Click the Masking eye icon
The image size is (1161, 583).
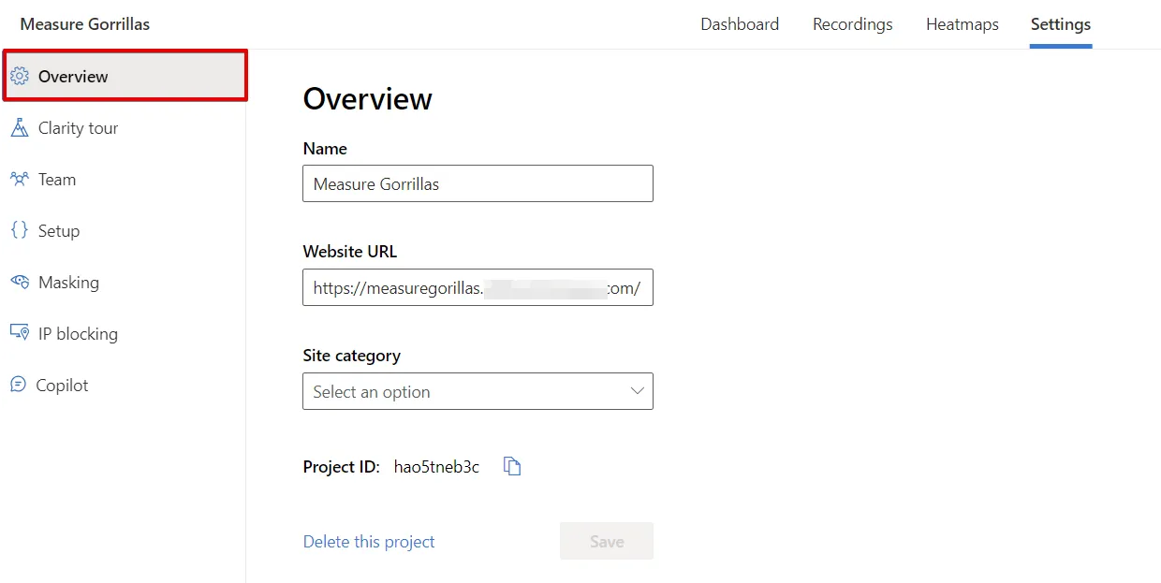point(20,282)
